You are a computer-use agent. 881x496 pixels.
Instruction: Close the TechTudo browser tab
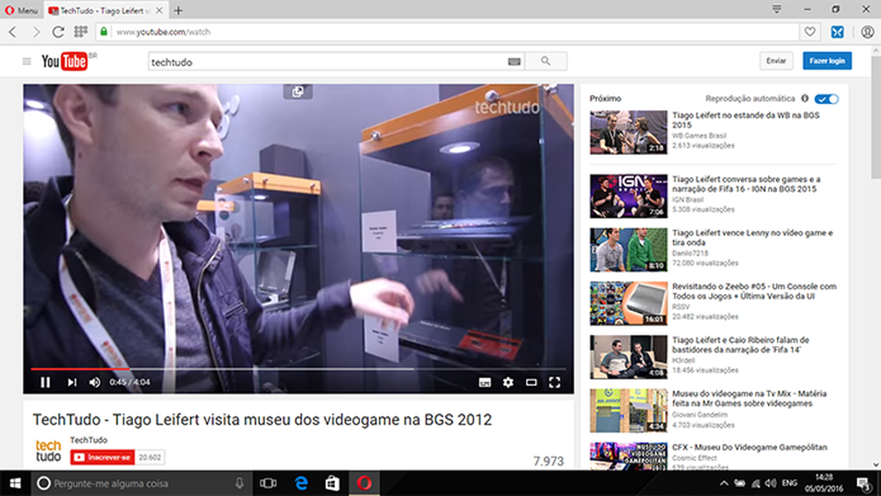(159, 10)
